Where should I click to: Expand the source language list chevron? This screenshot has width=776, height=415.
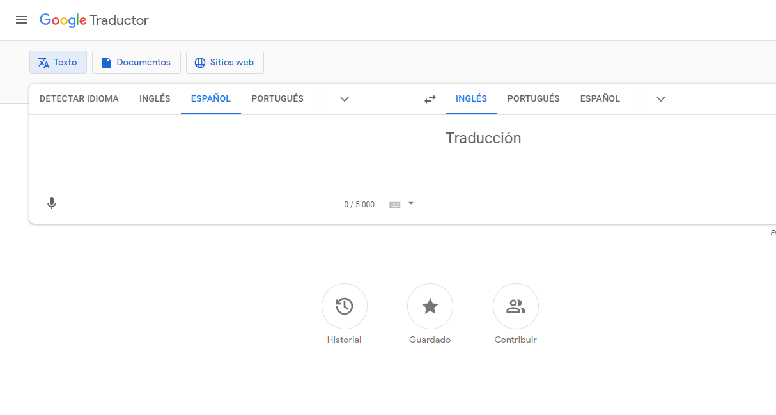tap(345, 99)
